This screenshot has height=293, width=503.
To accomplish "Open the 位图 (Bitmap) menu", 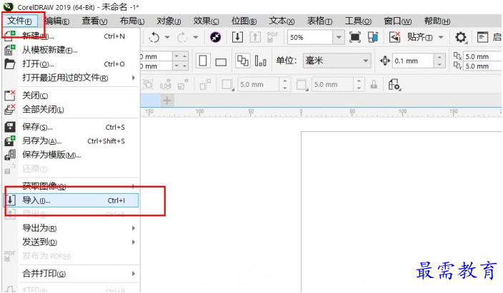I will (244, 21).
